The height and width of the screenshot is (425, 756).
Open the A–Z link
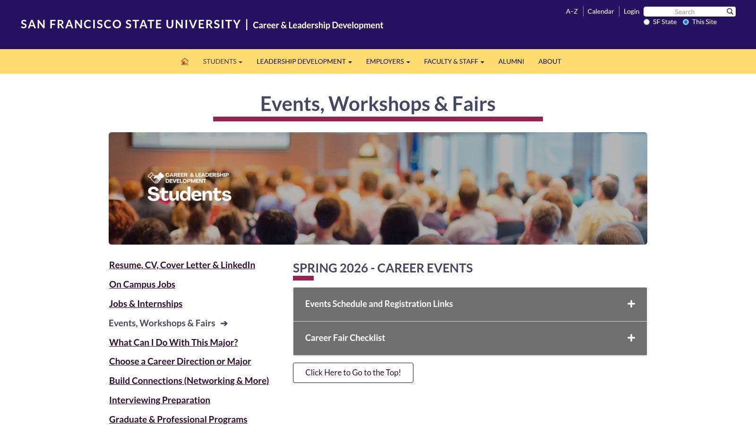572,11
